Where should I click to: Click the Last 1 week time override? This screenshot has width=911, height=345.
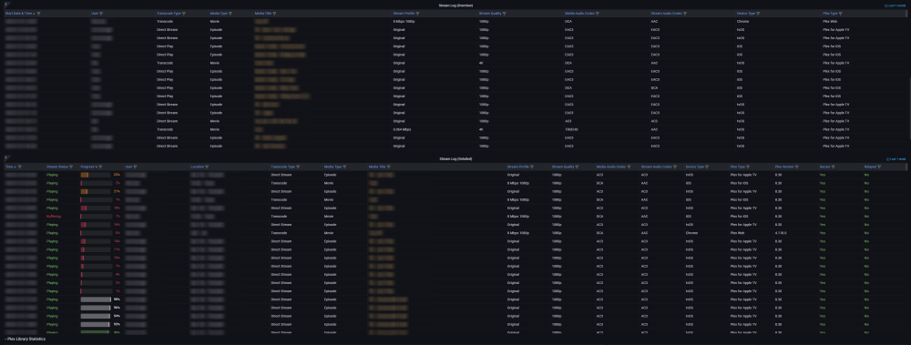(895, 158)
